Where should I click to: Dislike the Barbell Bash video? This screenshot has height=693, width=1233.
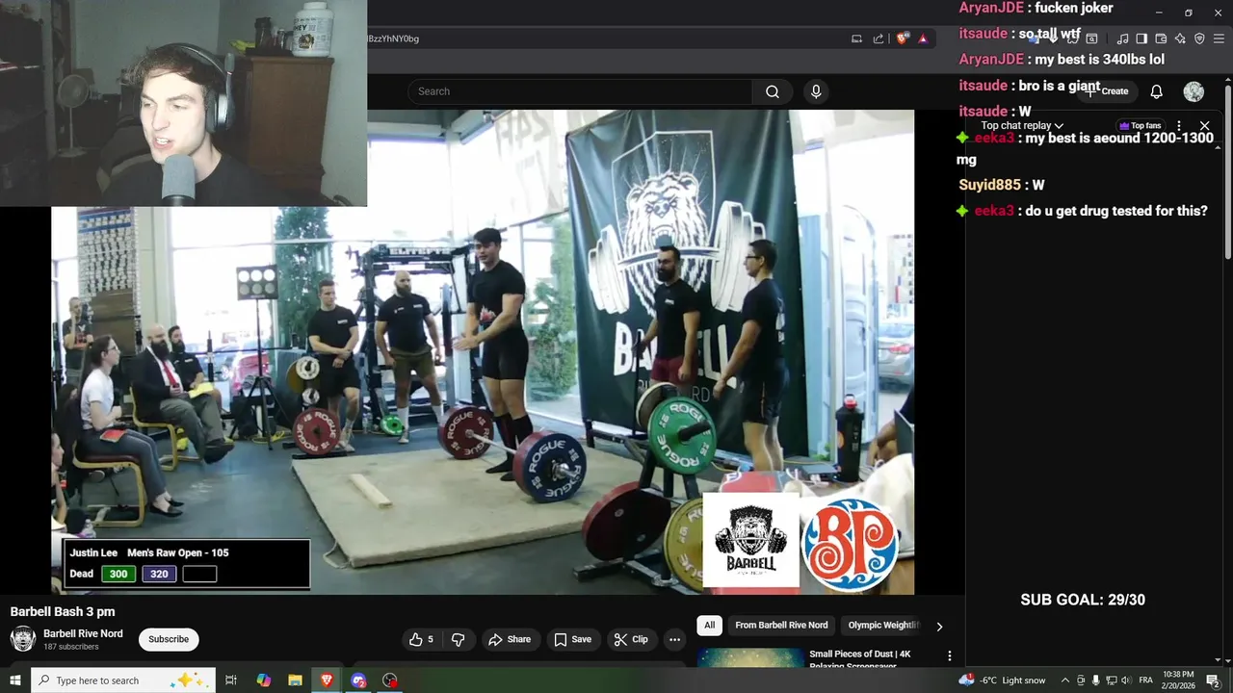459,639
